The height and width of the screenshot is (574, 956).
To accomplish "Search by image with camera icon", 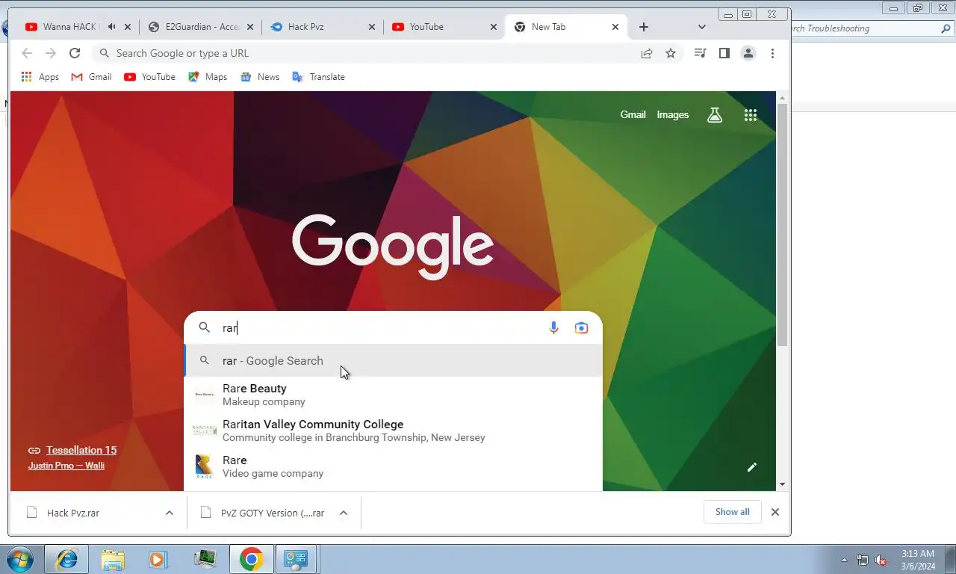I will pos(581,327).
